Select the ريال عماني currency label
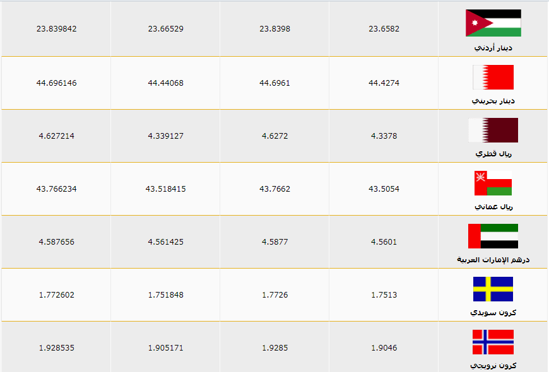 point(493,207)
